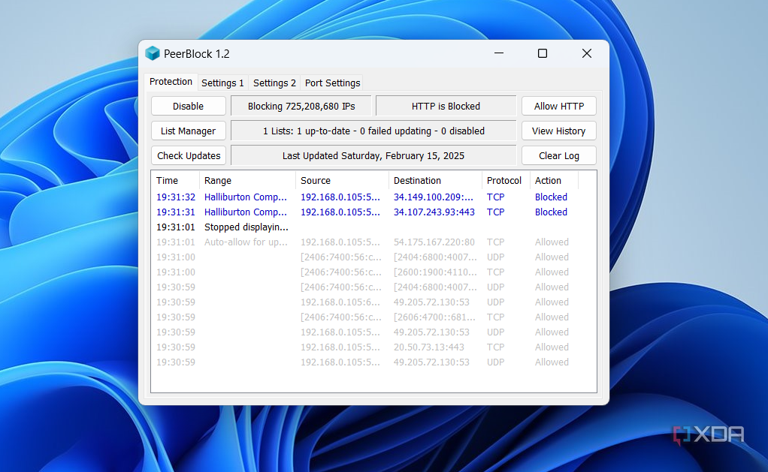Select the Stopped displaying log row

373,227
